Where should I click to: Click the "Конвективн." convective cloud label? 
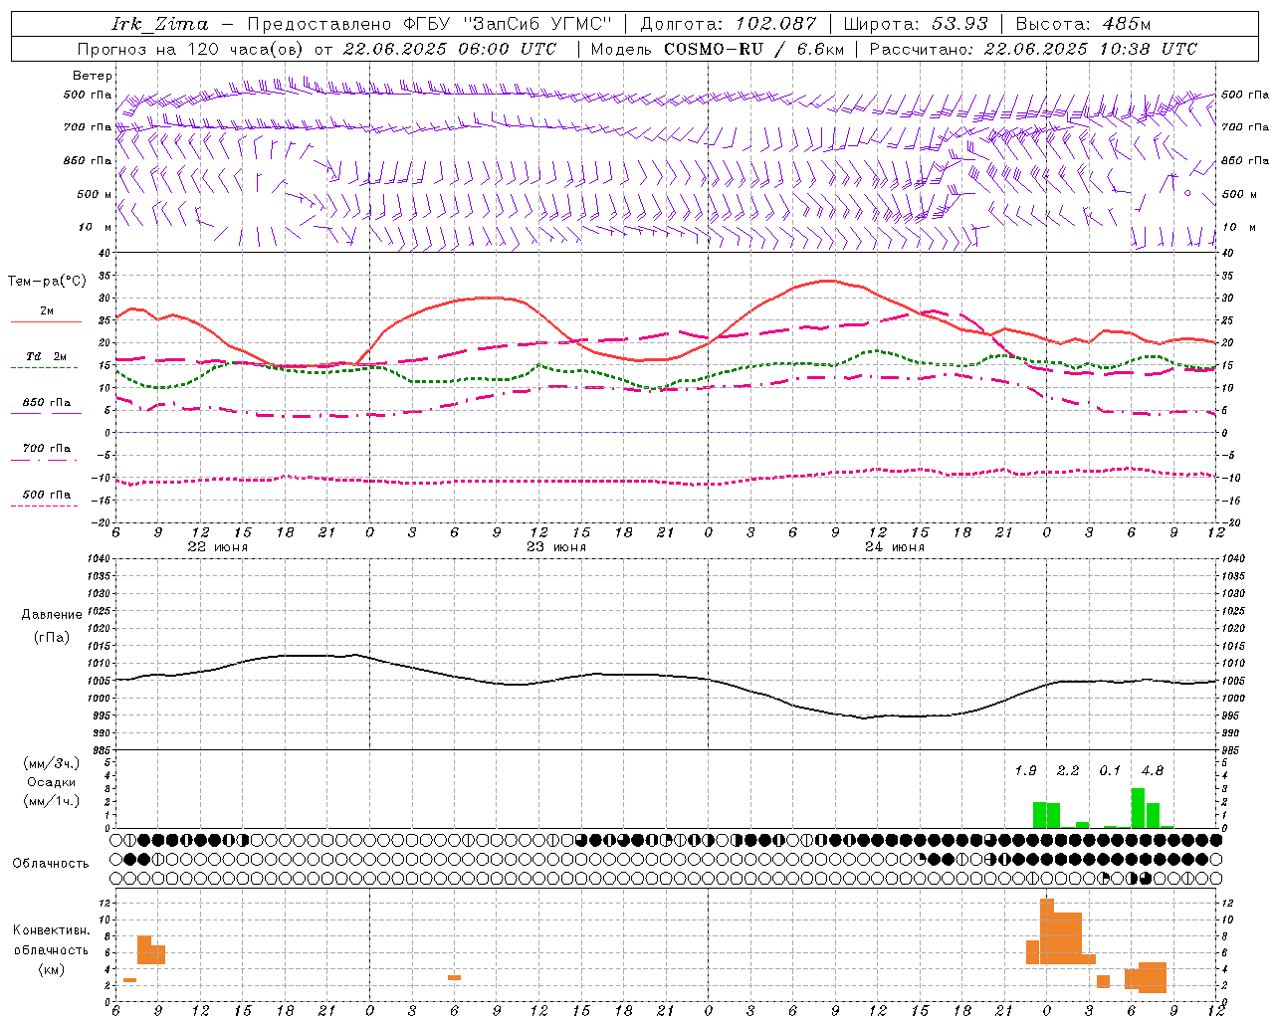pos(52,930)
